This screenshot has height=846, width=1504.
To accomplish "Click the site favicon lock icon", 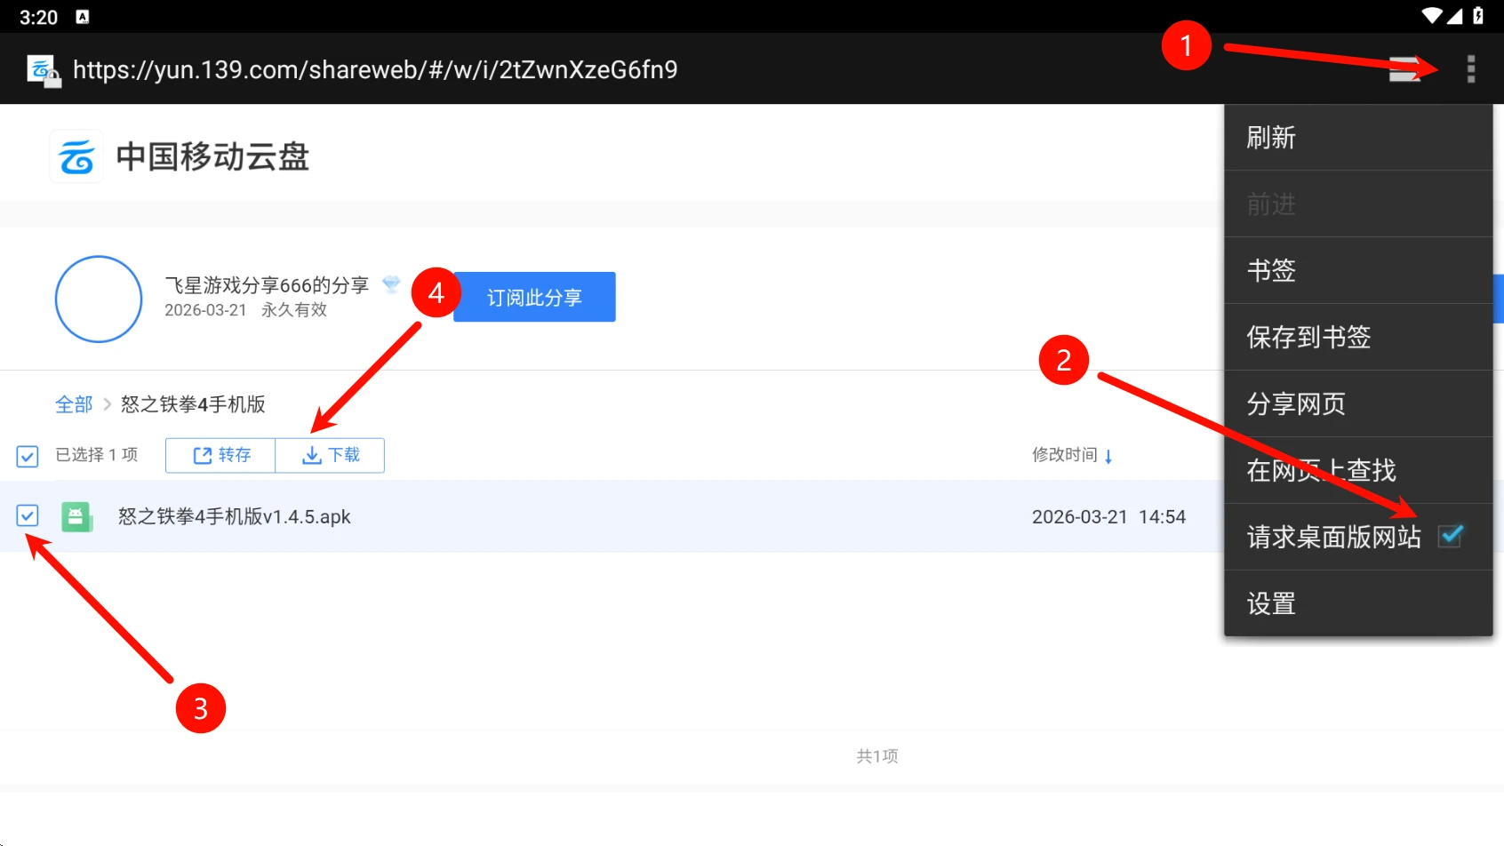I will [x=43, y=71].
